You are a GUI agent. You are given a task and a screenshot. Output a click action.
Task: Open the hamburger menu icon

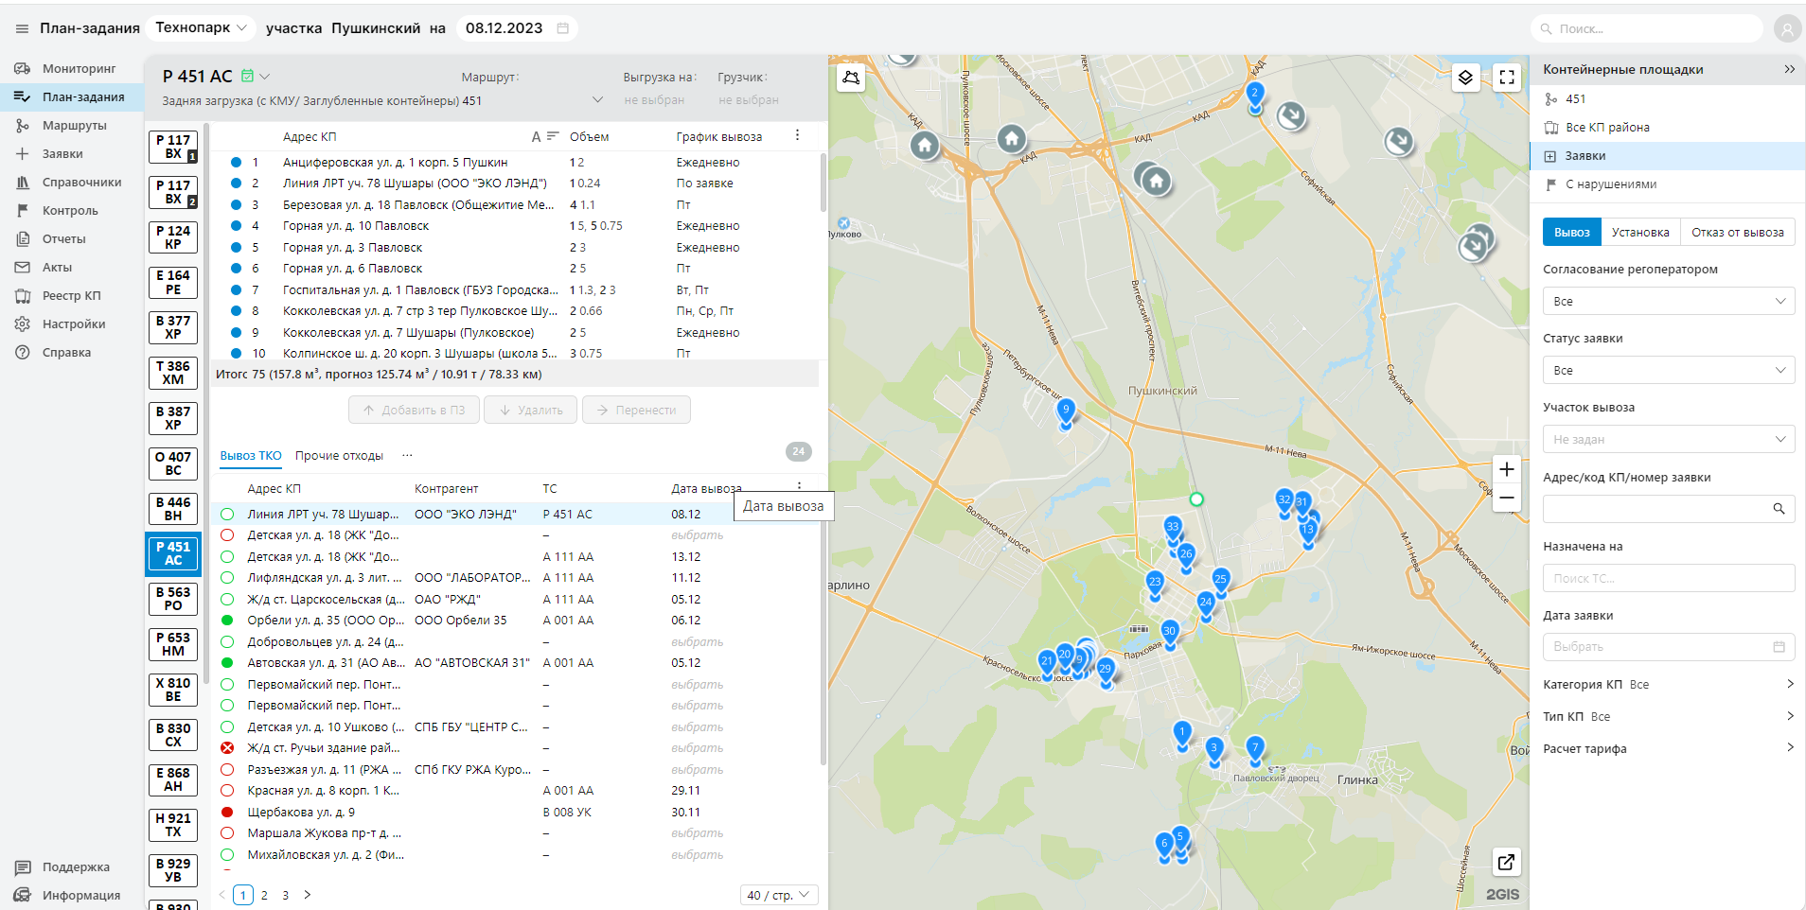pyautogui.click(x=22, y=28)
